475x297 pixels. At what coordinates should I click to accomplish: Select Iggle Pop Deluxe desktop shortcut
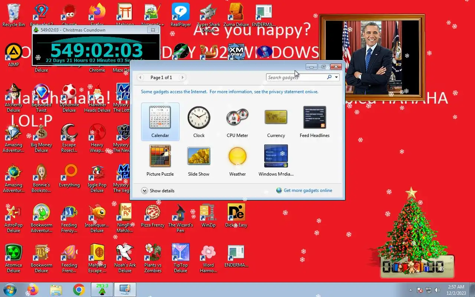click(97, 178)
